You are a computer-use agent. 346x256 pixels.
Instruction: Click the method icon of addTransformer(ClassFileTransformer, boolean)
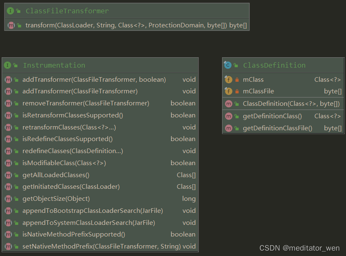(8, 80)
